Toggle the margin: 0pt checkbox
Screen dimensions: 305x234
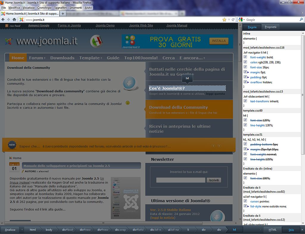[x=245, y=72]
